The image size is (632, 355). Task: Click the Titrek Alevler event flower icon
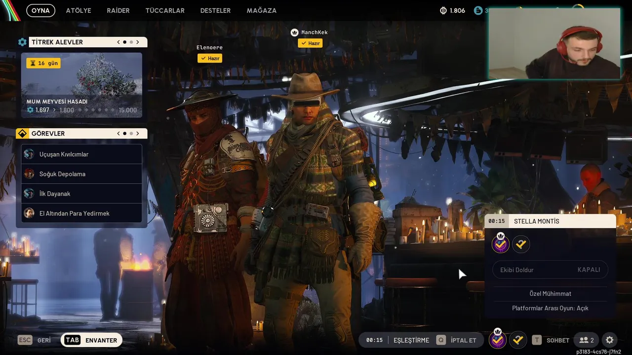coord(22,42)
